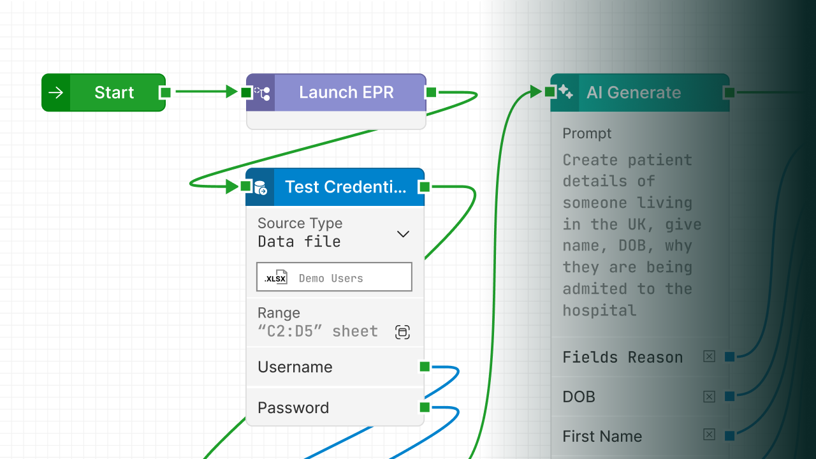Viewport: 816px width, 459px height.
Task: Toggle the First Name field checkbox
Action: (709, 435)
